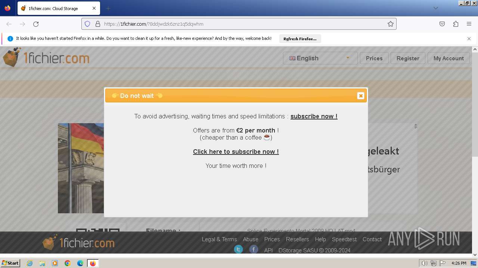This screenshot has height=268, width=478.
Task: Save page to Pocket
Action: pyautogui.click(x=442, y=24)
